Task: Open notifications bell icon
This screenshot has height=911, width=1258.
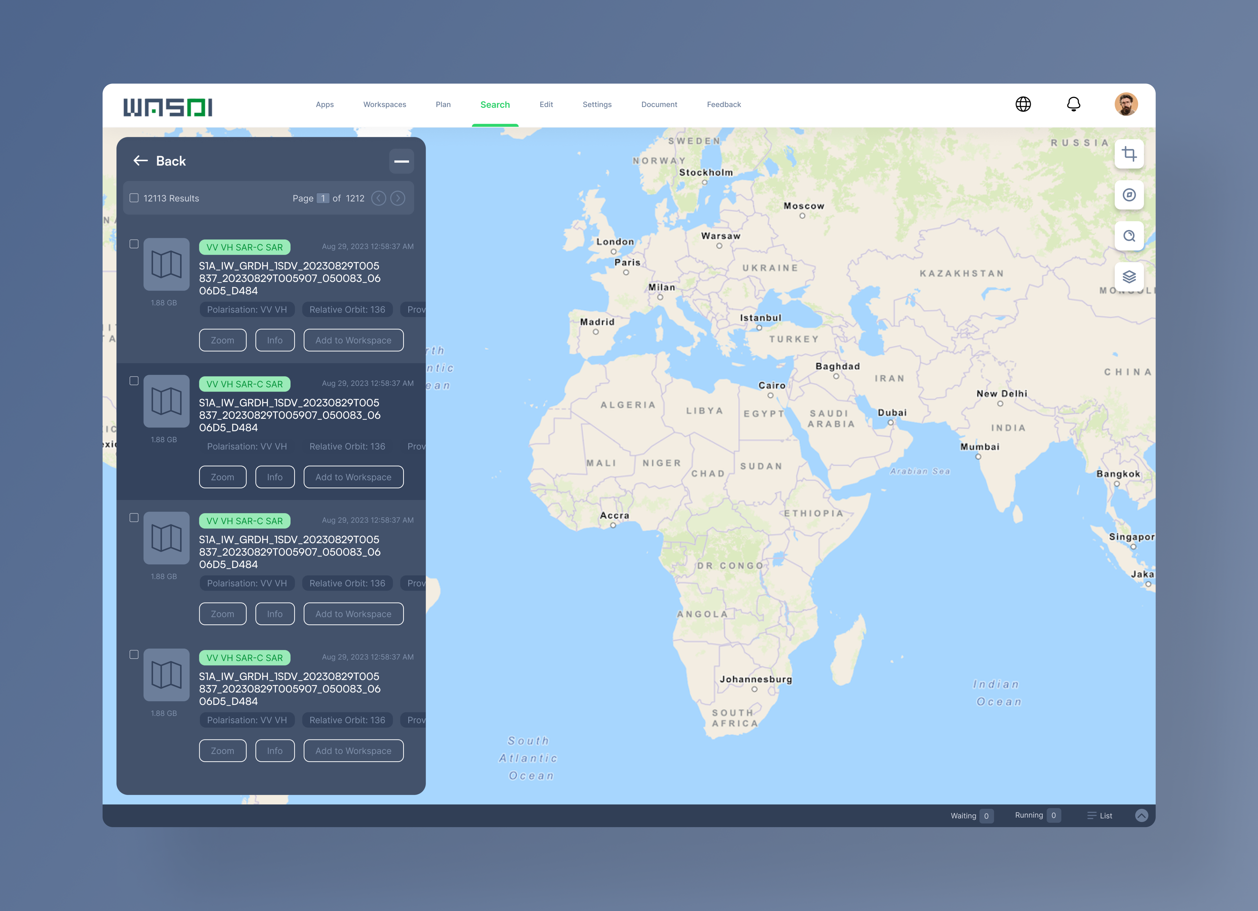Action: point(1073,104)
